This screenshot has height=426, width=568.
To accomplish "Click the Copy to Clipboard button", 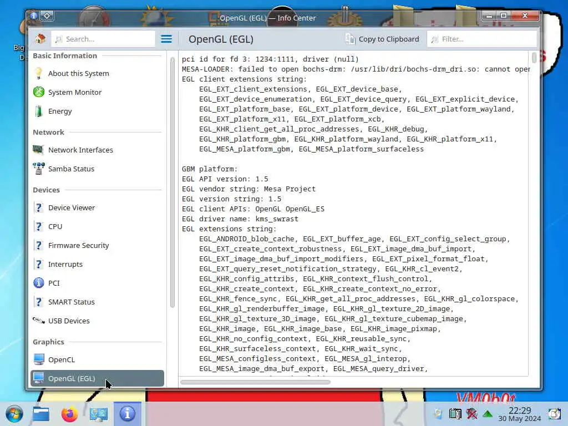I will tap(382, 39).
